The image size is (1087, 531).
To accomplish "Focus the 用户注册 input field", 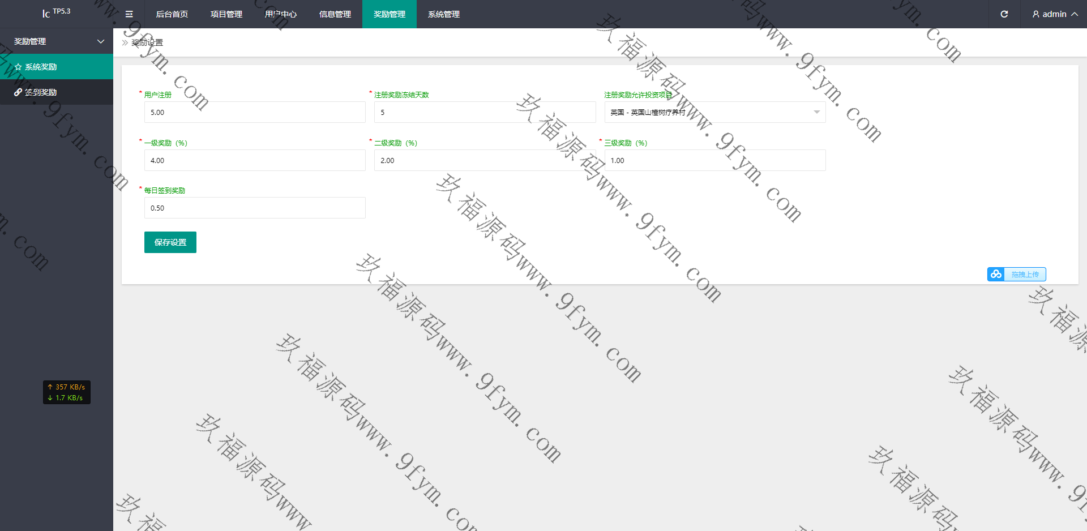I will point(255,112).
